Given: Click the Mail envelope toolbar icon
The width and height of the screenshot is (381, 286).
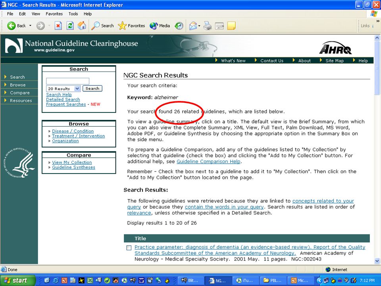Looking at the screenshot, I should click(x=193, y=25).
